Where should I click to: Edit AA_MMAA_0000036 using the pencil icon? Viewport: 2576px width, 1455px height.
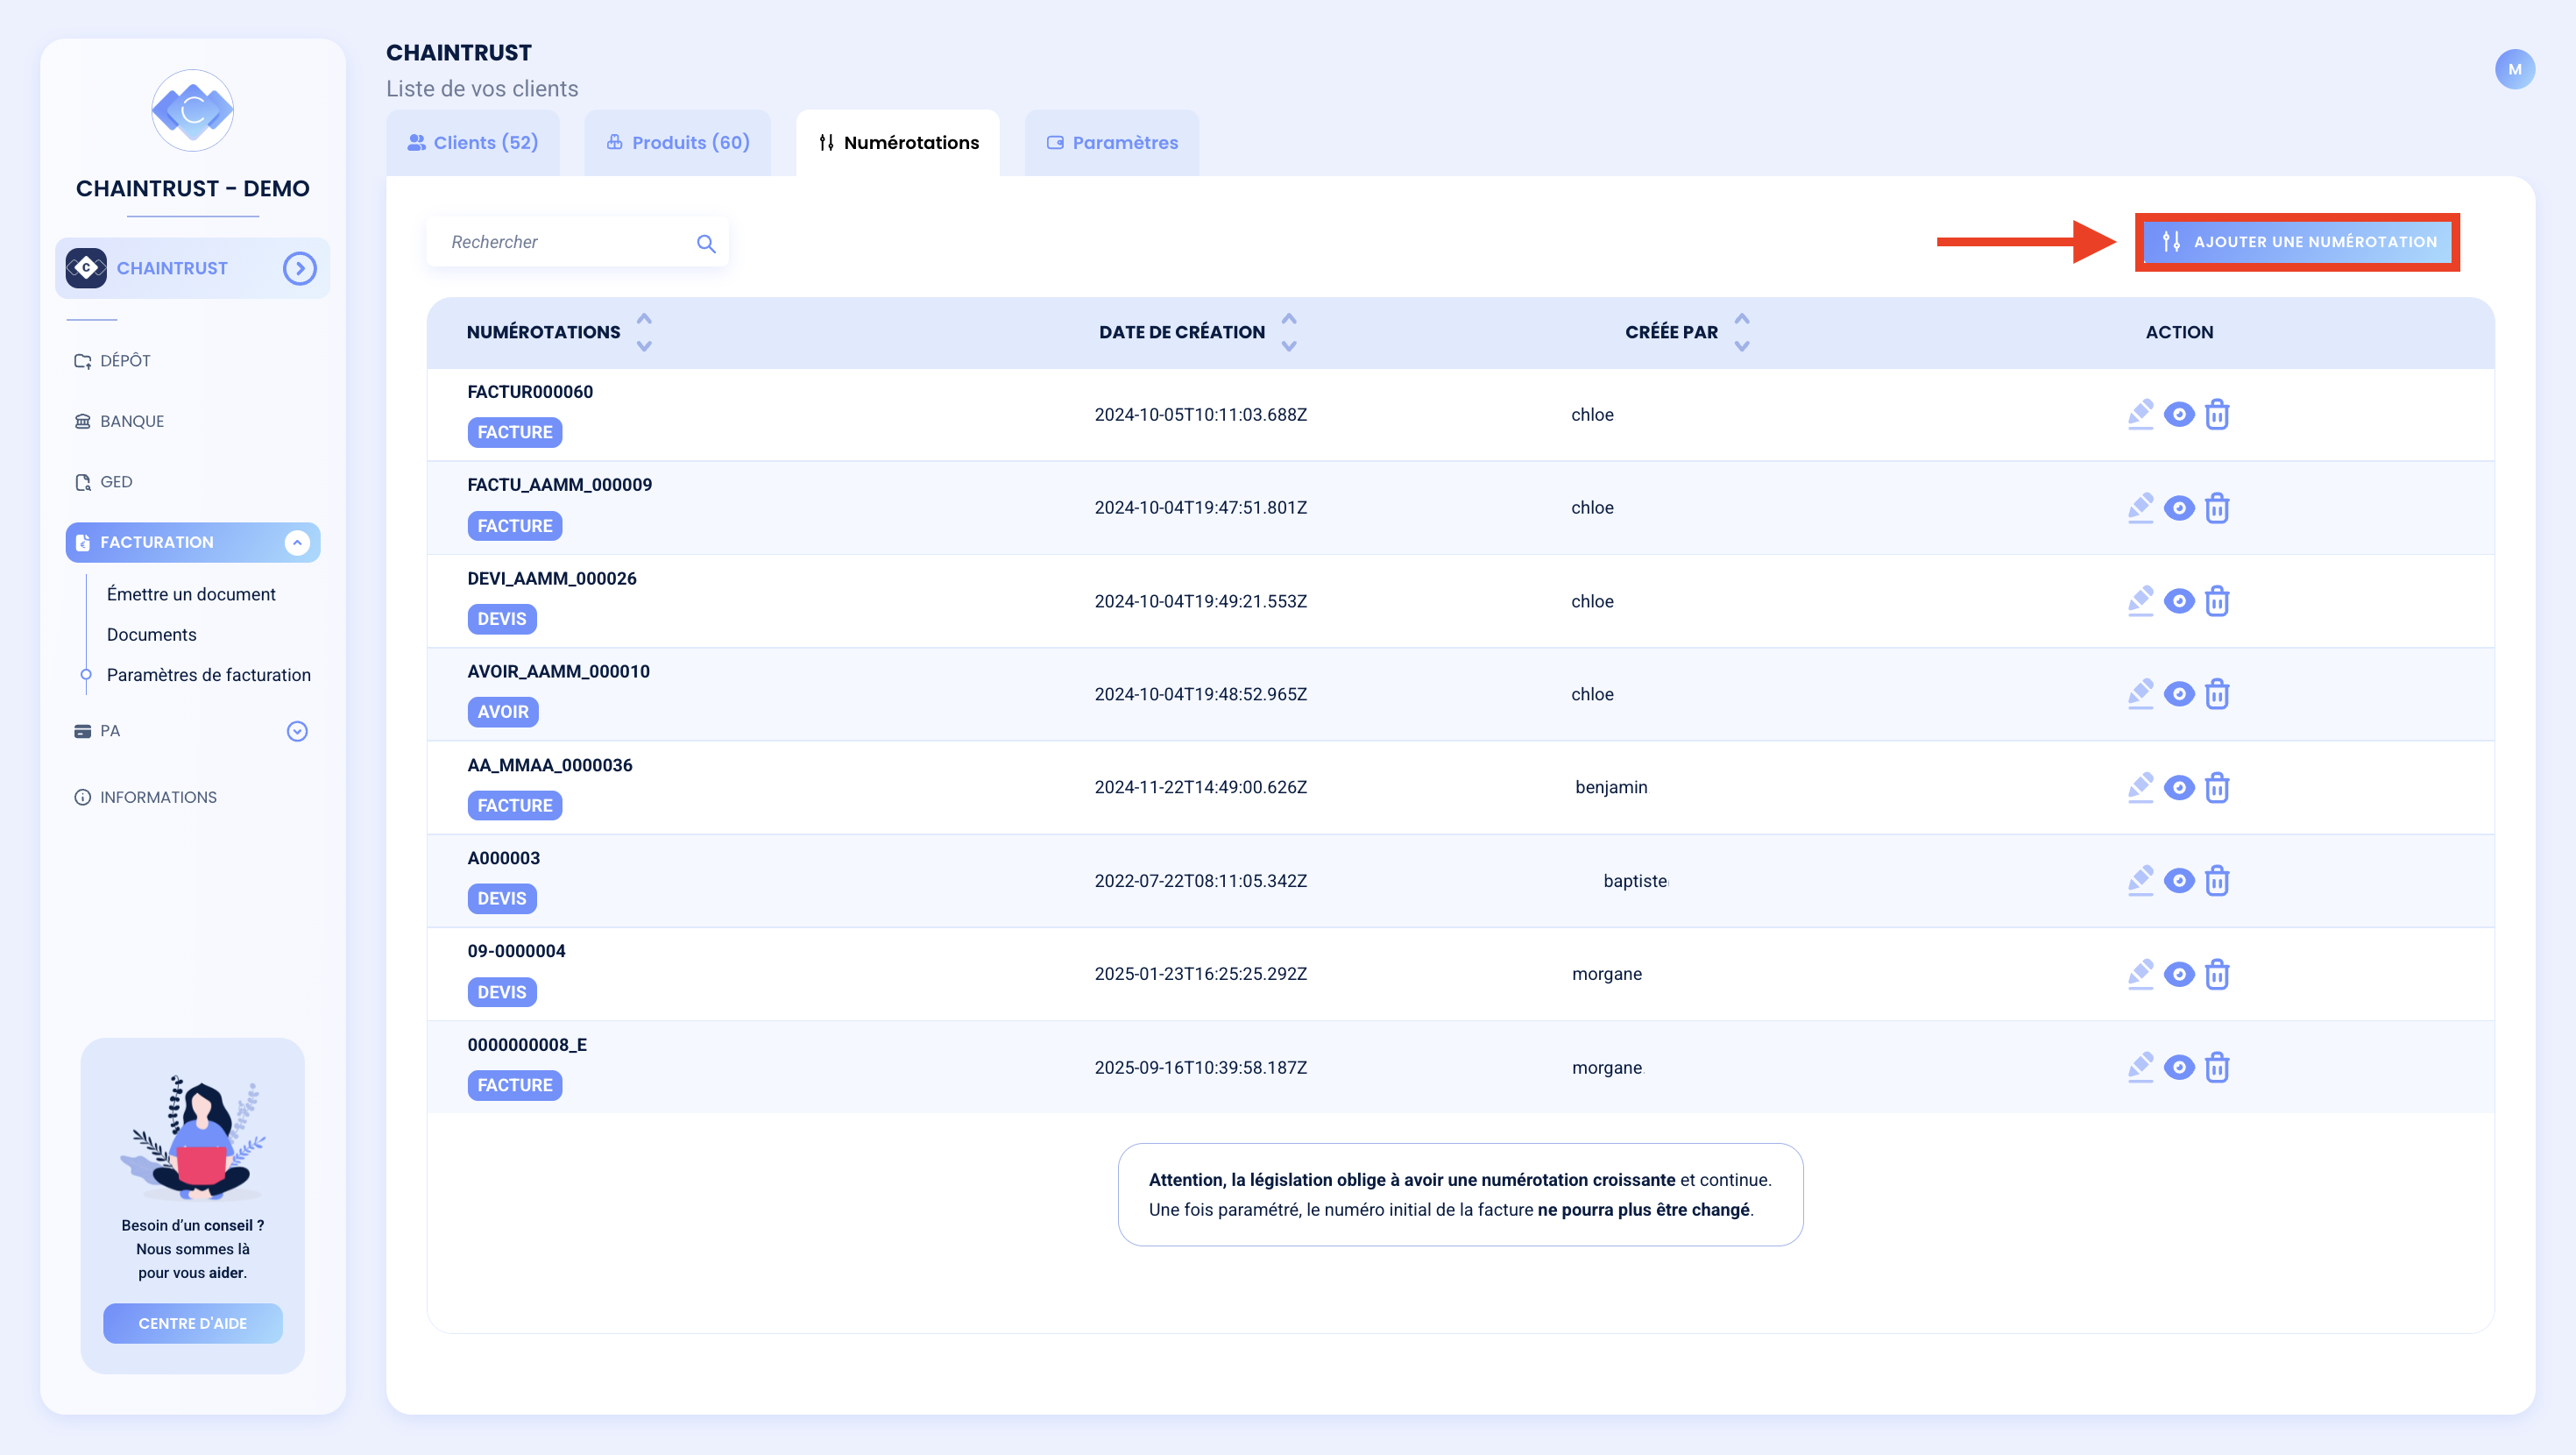click(x=2140, y=788)
